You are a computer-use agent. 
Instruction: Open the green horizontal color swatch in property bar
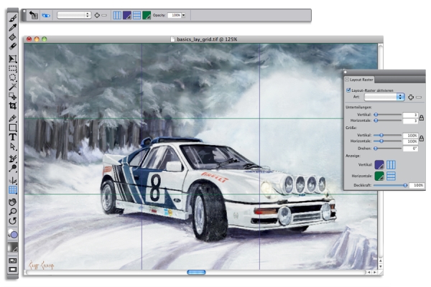147,15
